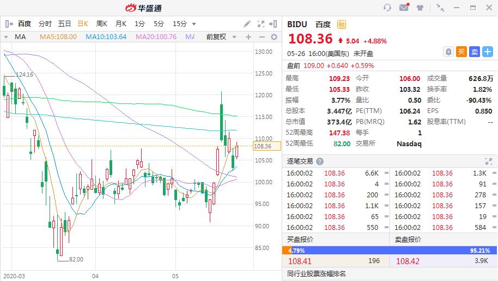The width and height of the screenshot is (498, 281).
Task: Select the 日K daily candlestick tab
Action: (x=83, y=24)
